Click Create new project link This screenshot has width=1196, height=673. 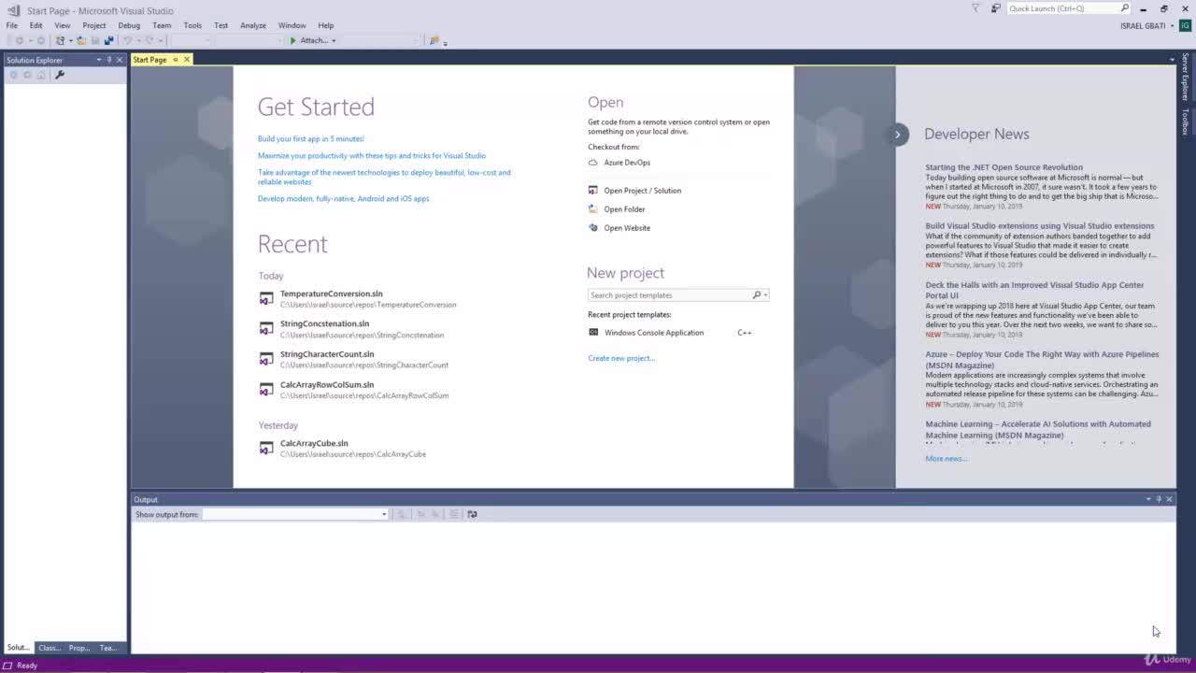point(621,358)
